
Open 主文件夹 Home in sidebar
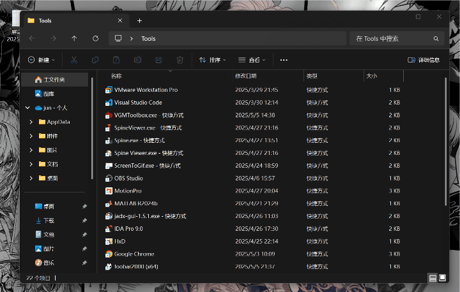pyautogui.click(x=55, y=80)
